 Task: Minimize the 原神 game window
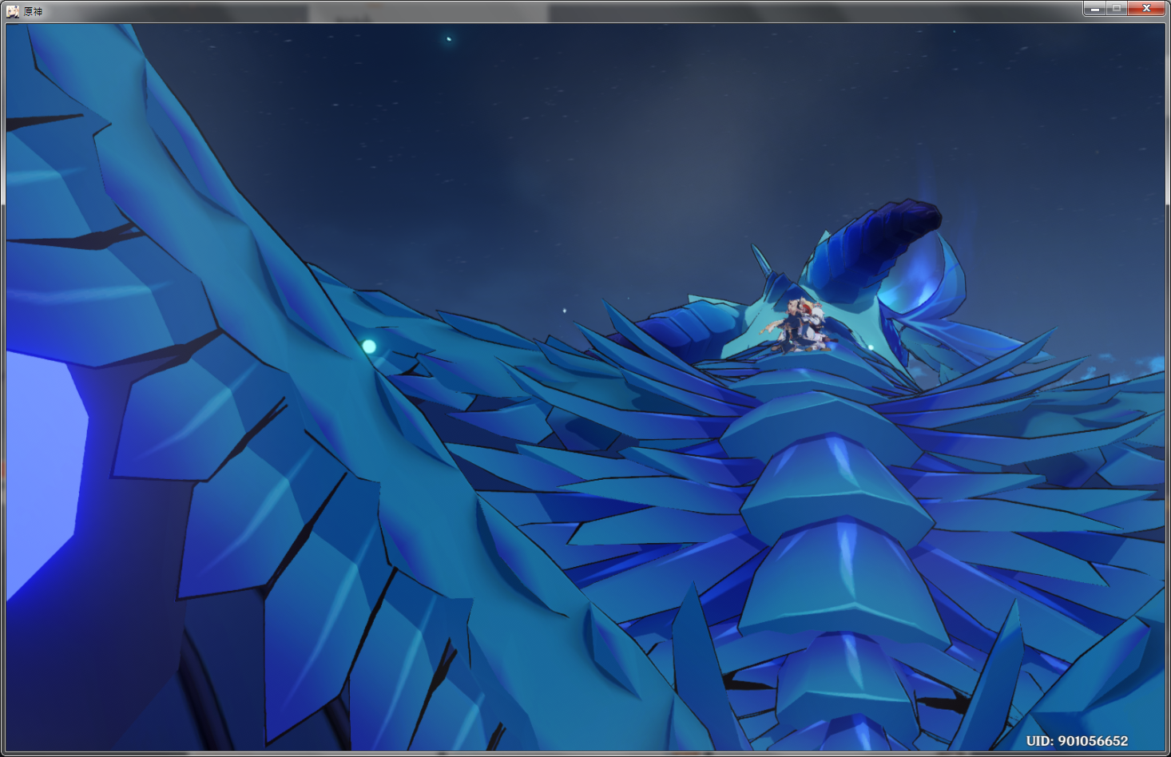[1095, 8]
